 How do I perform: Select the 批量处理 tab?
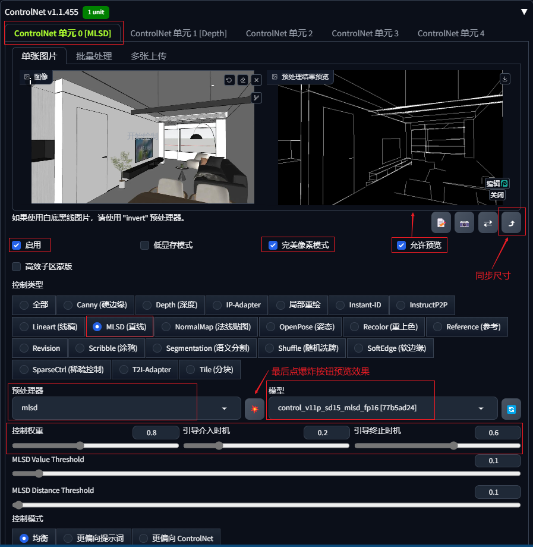(x=94, y=56)
